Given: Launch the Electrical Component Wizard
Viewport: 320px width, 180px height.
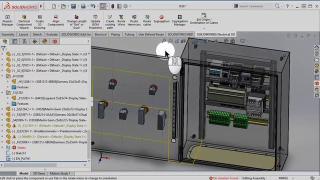Looking at the screenshot, I should 24,22.
